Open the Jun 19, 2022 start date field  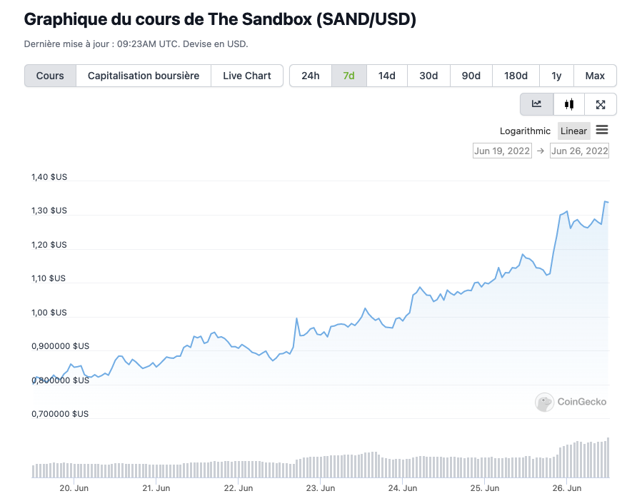502,151
